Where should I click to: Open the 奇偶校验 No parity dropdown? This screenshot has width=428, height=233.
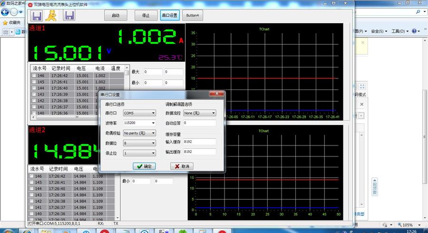coord(139,133)
